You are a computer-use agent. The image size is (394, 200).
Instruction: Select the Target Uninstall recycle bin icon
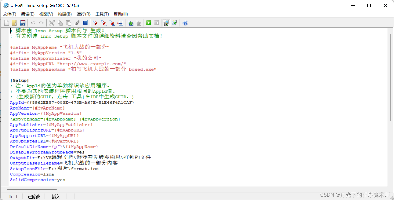[174, 23]
